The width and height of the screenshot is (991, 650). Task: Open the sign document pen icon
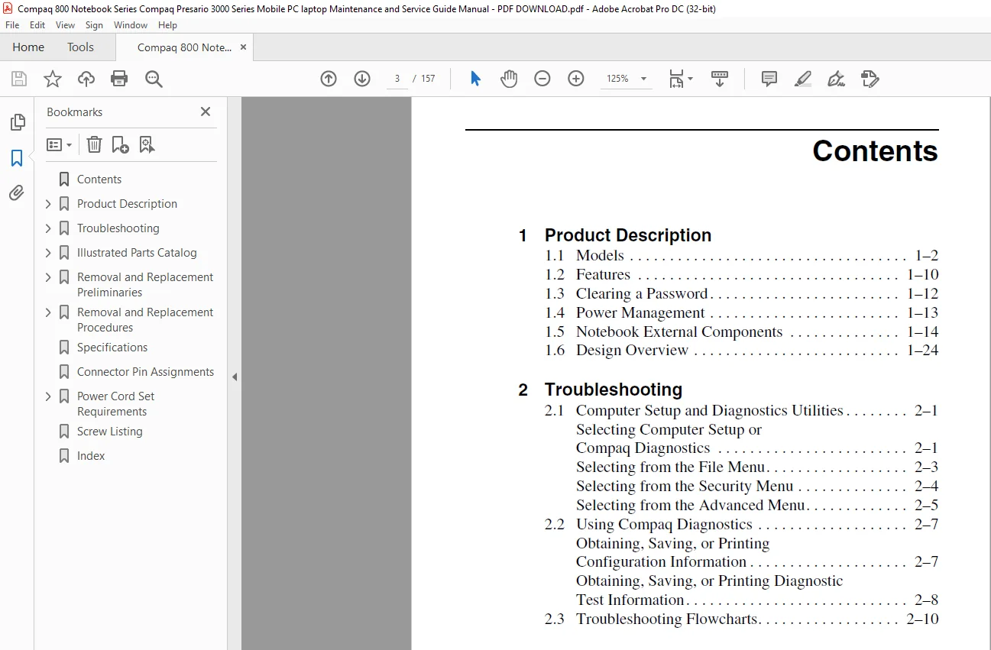836,79
